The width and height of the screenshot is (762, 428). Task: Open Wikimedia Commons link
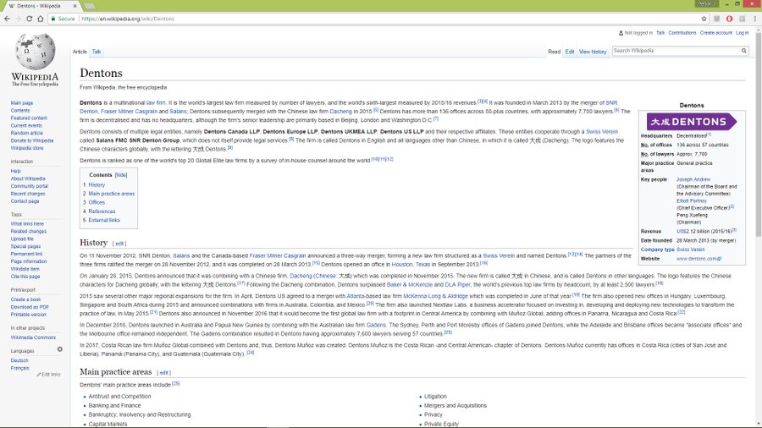(33, 337)
